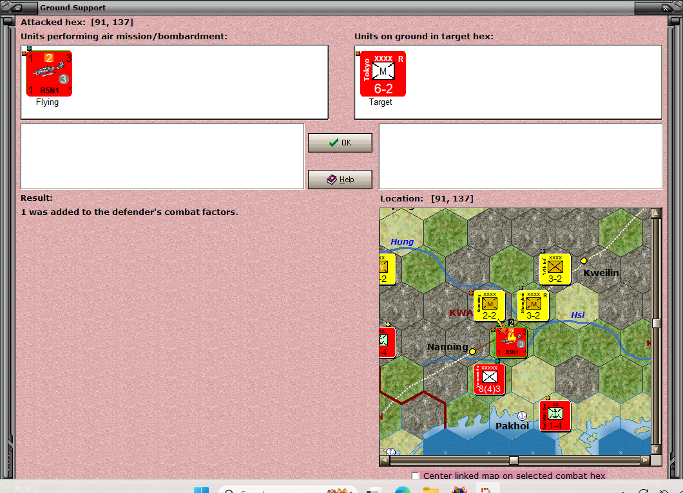The width and height of the screenshot is (683, 493).
Task: Select the B5N1 bomber counter under Flying
Action: tap(50, 73)
